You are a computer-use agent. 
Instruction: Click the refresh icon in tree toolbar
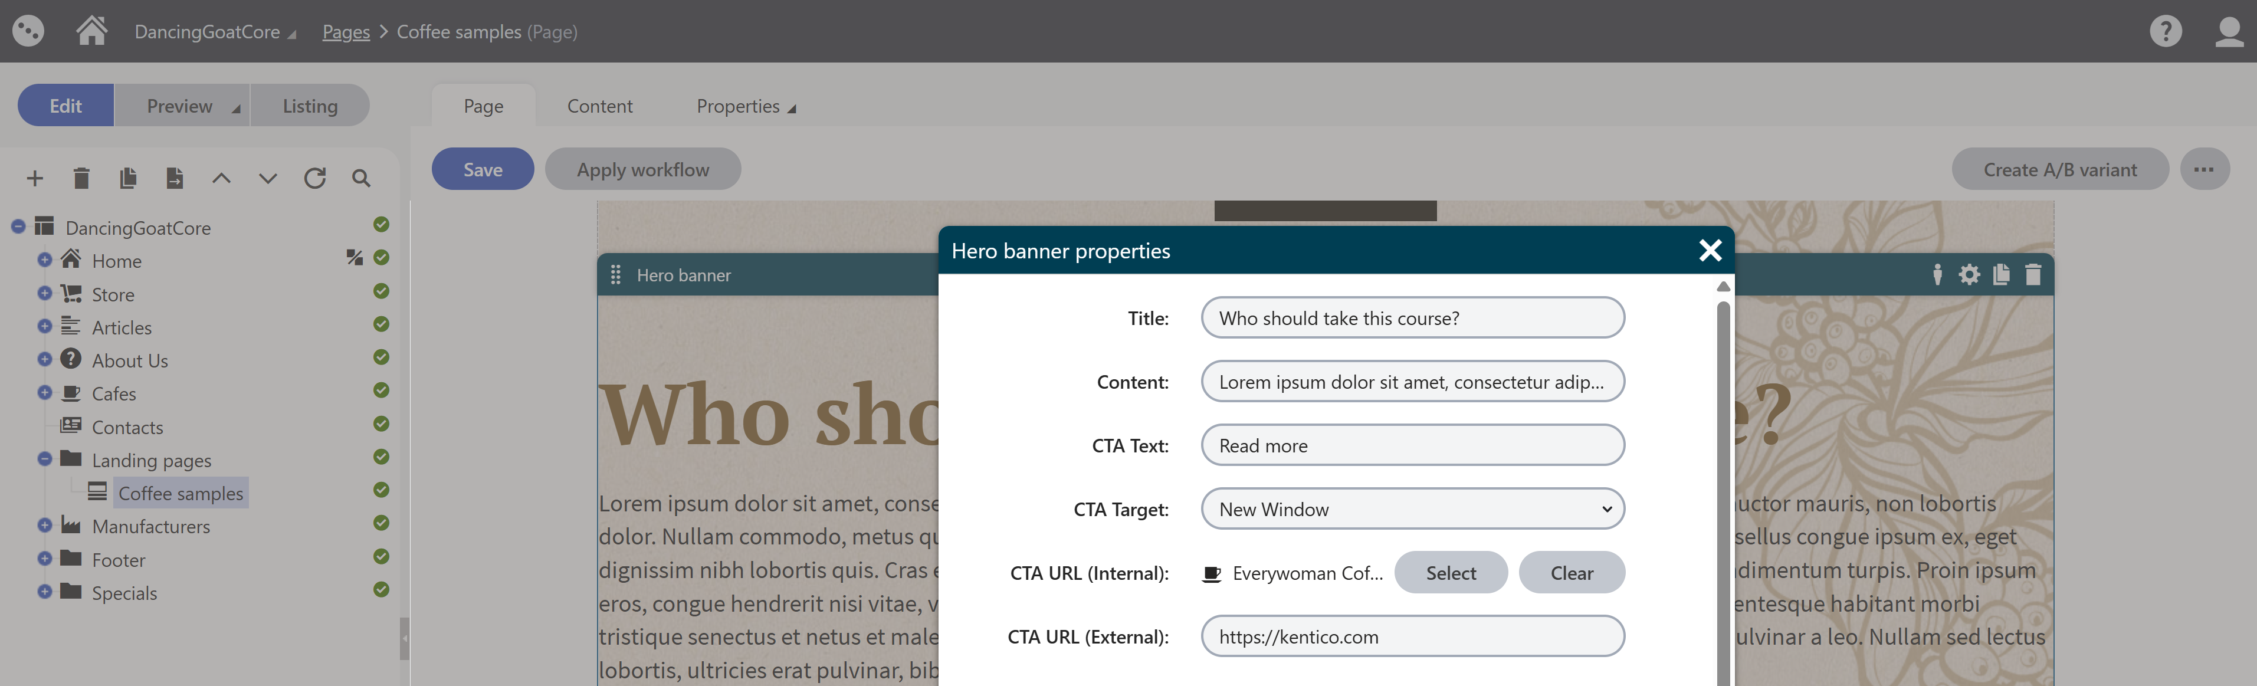[314, 179]
